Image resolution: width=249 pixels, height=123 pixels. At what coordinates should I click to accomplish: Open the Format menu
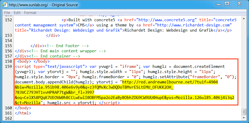coord(30,13)
